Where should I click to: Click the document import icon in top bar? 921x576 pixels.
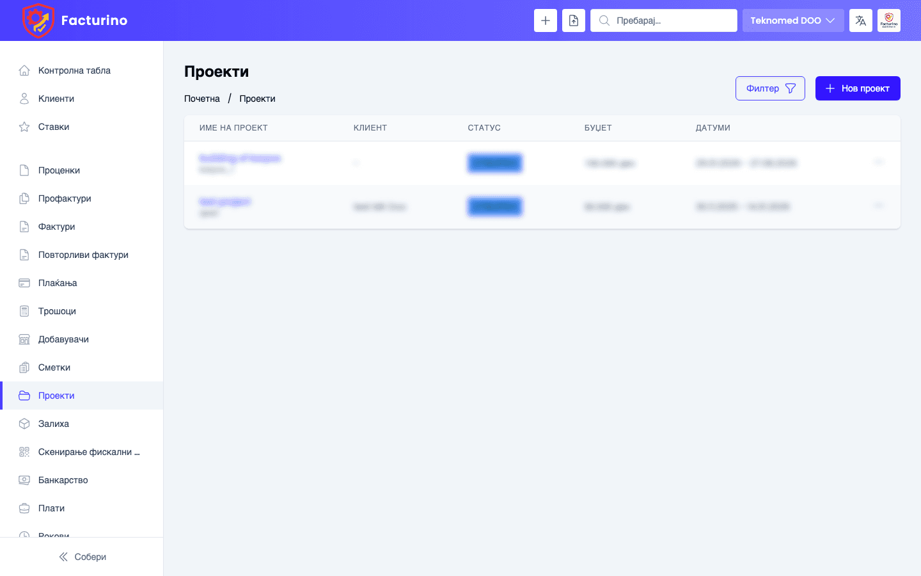point(573,20)
